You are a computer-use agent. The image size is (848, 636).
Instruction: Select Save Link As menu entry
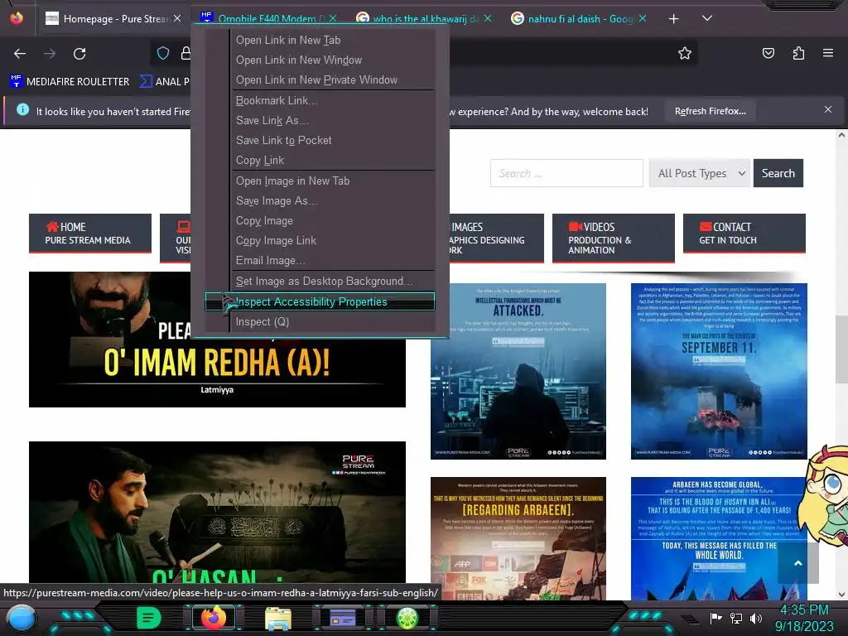[333, 121]
